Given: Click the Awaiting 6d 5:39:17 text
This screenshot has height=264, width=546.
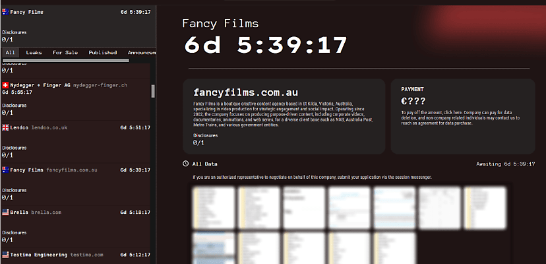Looking at the screenshot, I should point(506,164).
